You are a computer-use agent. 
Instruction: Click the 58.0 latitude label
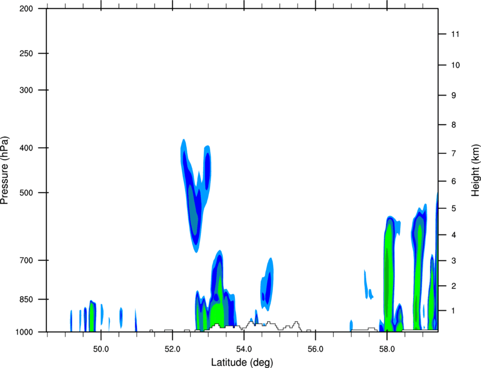[x=387, y=349]
